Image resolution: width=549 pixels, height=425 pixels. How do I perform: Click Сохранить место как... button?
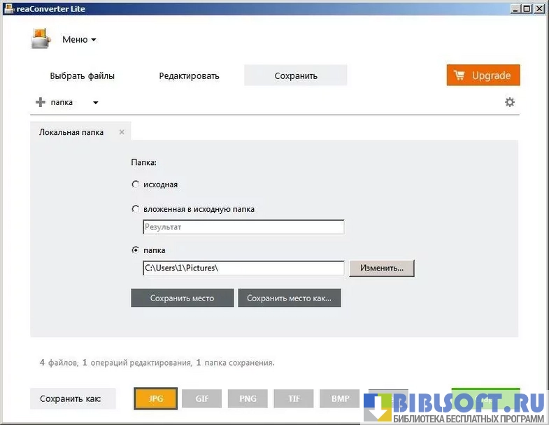(x=289, y=298)
